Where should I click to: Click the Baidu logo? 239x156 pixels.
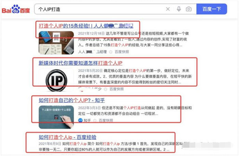click(x=16, y=9)
